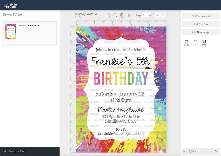Click the Art Party Invitation sidebar label
Viewport: 221px width, 156px height.
pyautogui.click(x=30, y=26)
